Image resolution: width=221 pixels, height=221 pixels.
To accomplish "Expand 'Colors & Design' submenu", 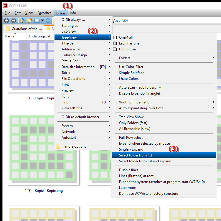I will [x=83, y=55].
